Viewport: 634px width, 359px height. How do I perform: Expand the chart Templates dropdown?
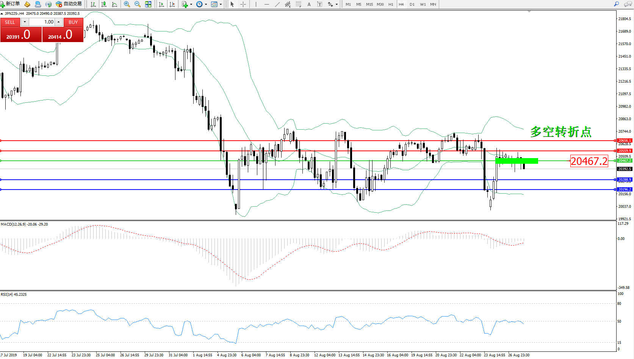pos(221,4)
